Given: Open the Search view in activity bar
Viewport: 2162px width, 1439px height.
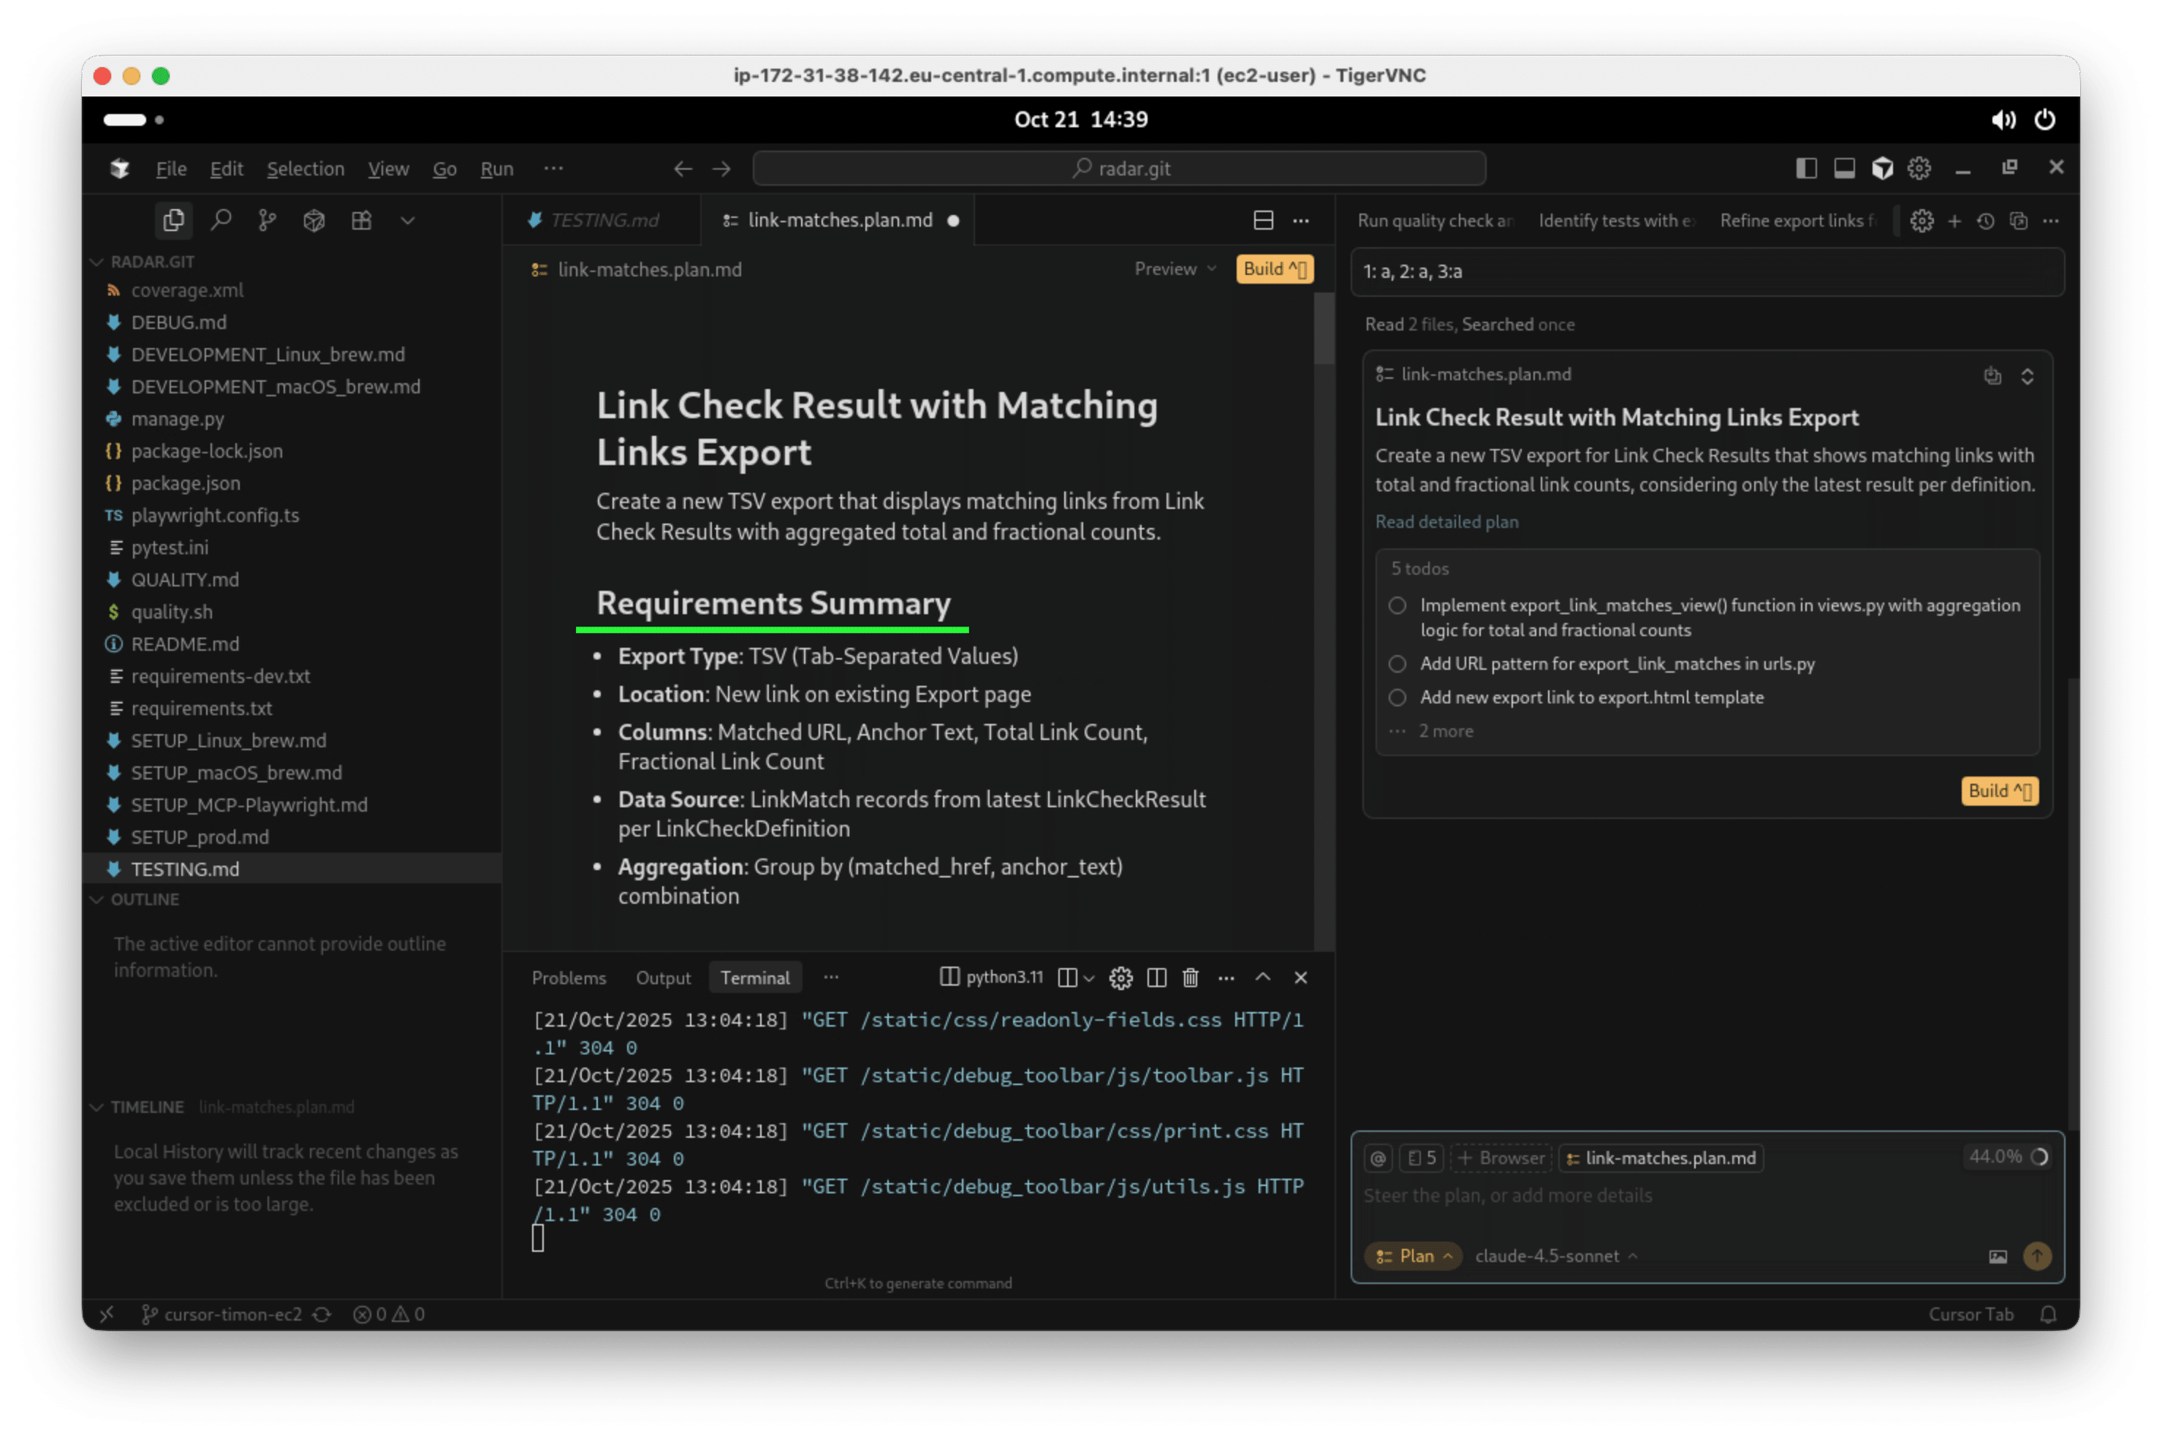Looking at the screenshot, I should pyautogui.click(x=220, y=220).
